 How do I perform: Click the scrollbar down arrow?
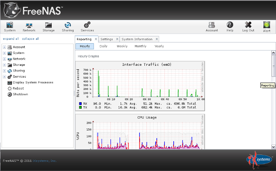[273, 147]
